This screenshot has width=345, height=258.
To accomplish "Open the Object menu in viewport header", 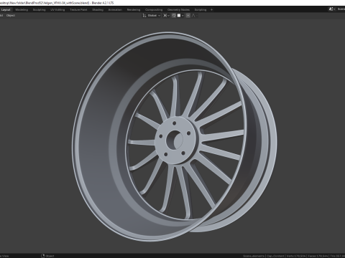I will tap(11, 16).
